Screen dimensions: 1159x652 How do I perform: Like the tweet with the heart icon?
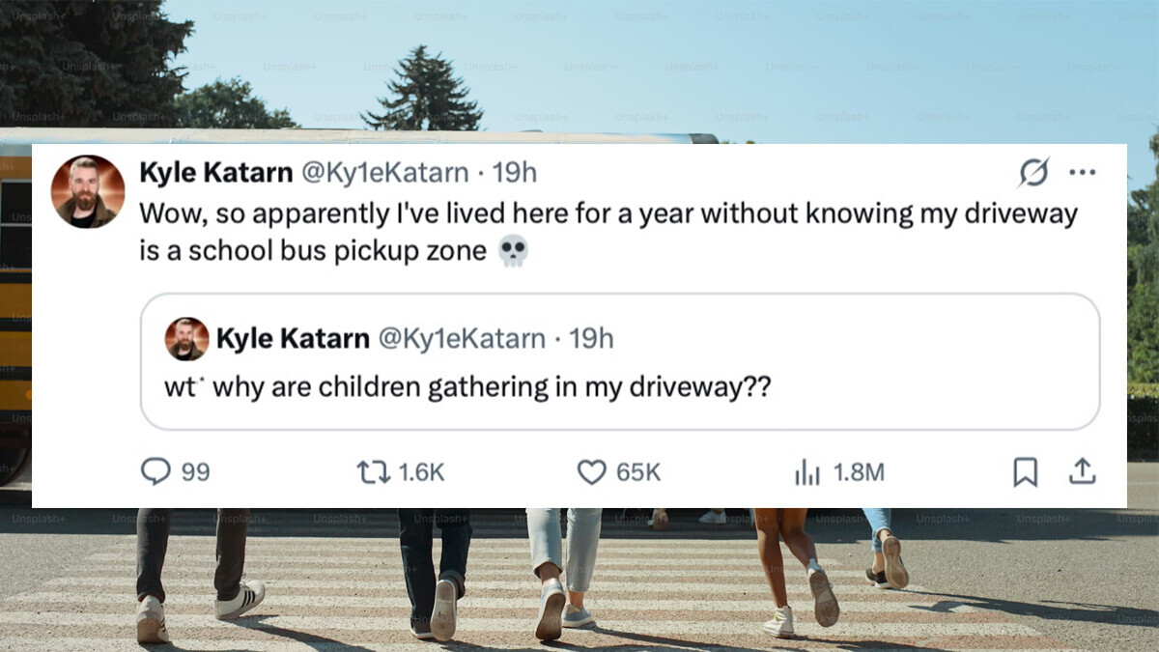(591, 471)
